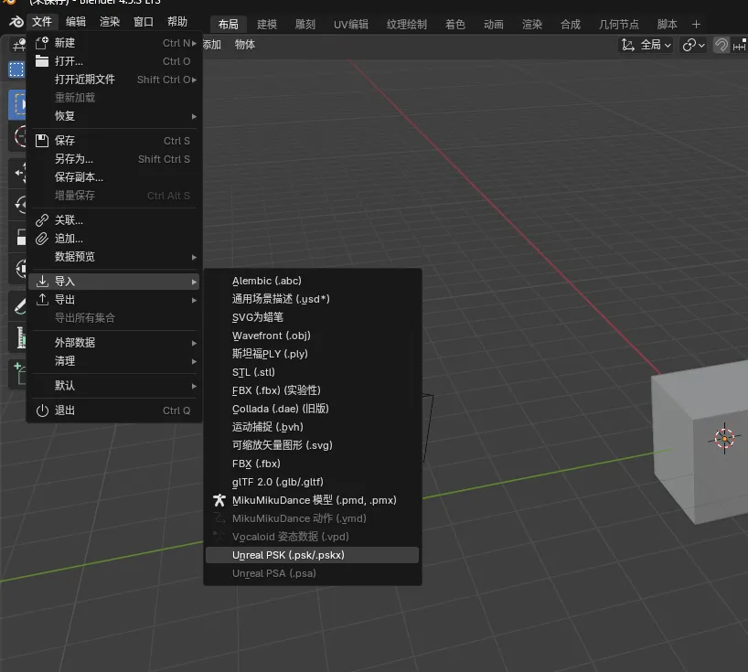This screenshot has width=748, height=672.
Task: Click the Blender logo icon in menu bar
Action: [x=16, y=22]
